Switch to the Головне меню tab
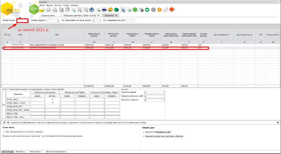Viewport: 281px width, 154px height. 49,15
